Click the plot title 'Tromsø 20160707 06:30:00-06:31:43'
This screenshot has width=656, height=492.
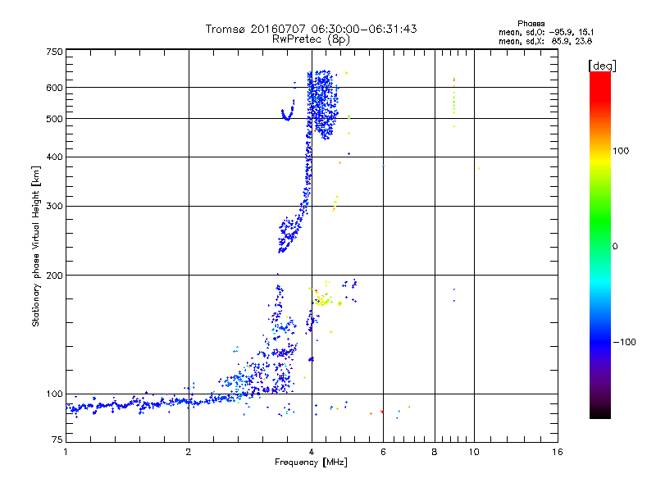pyautogui.click(x=311, y=29)
